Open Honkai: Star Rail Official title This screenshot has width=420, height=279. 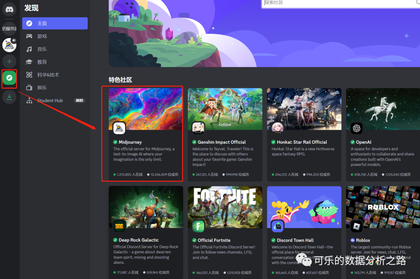(302, 142)
